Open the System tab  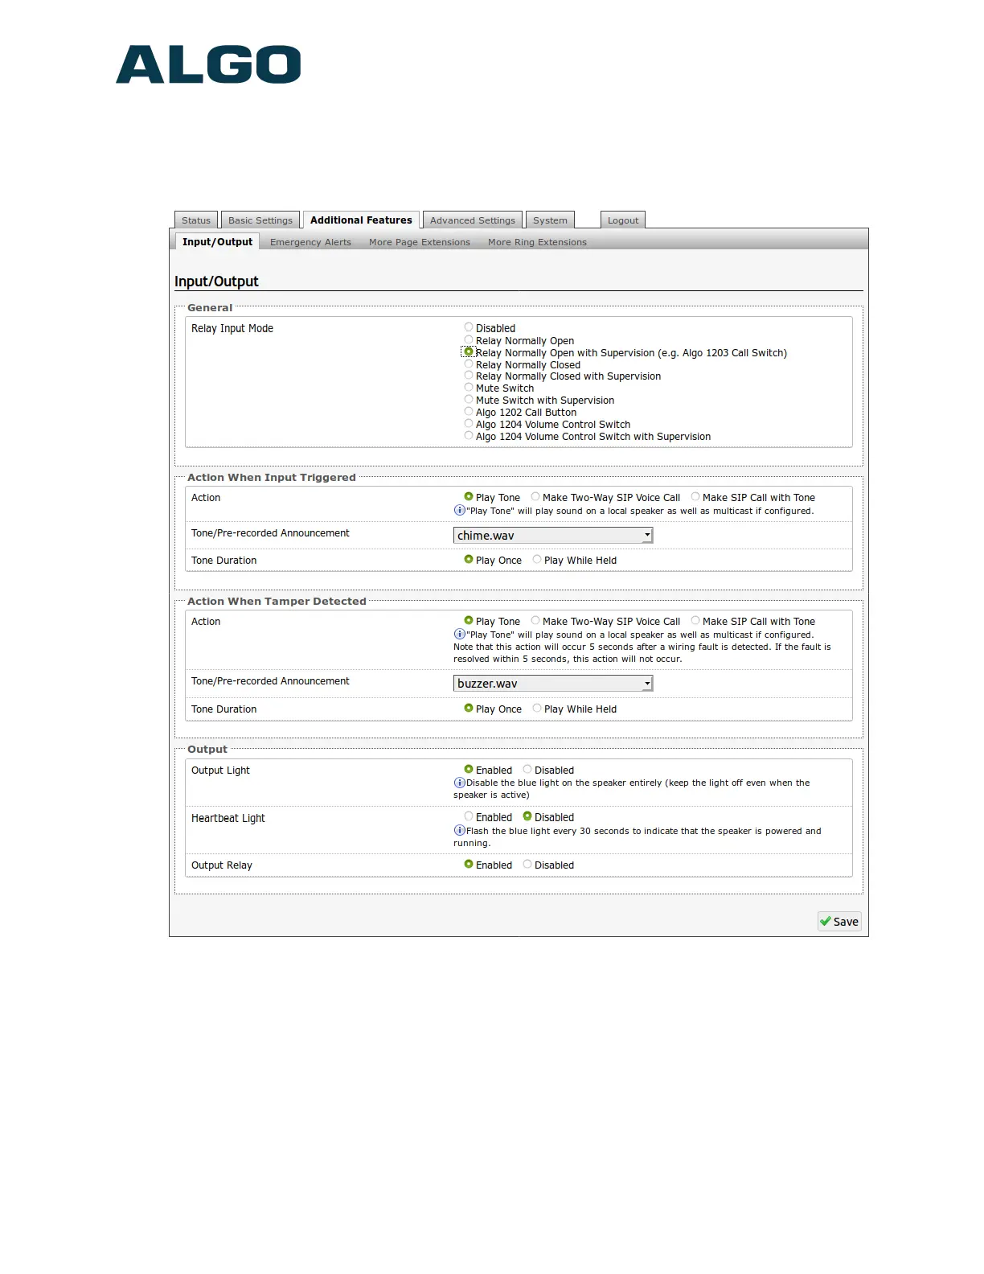550,220
